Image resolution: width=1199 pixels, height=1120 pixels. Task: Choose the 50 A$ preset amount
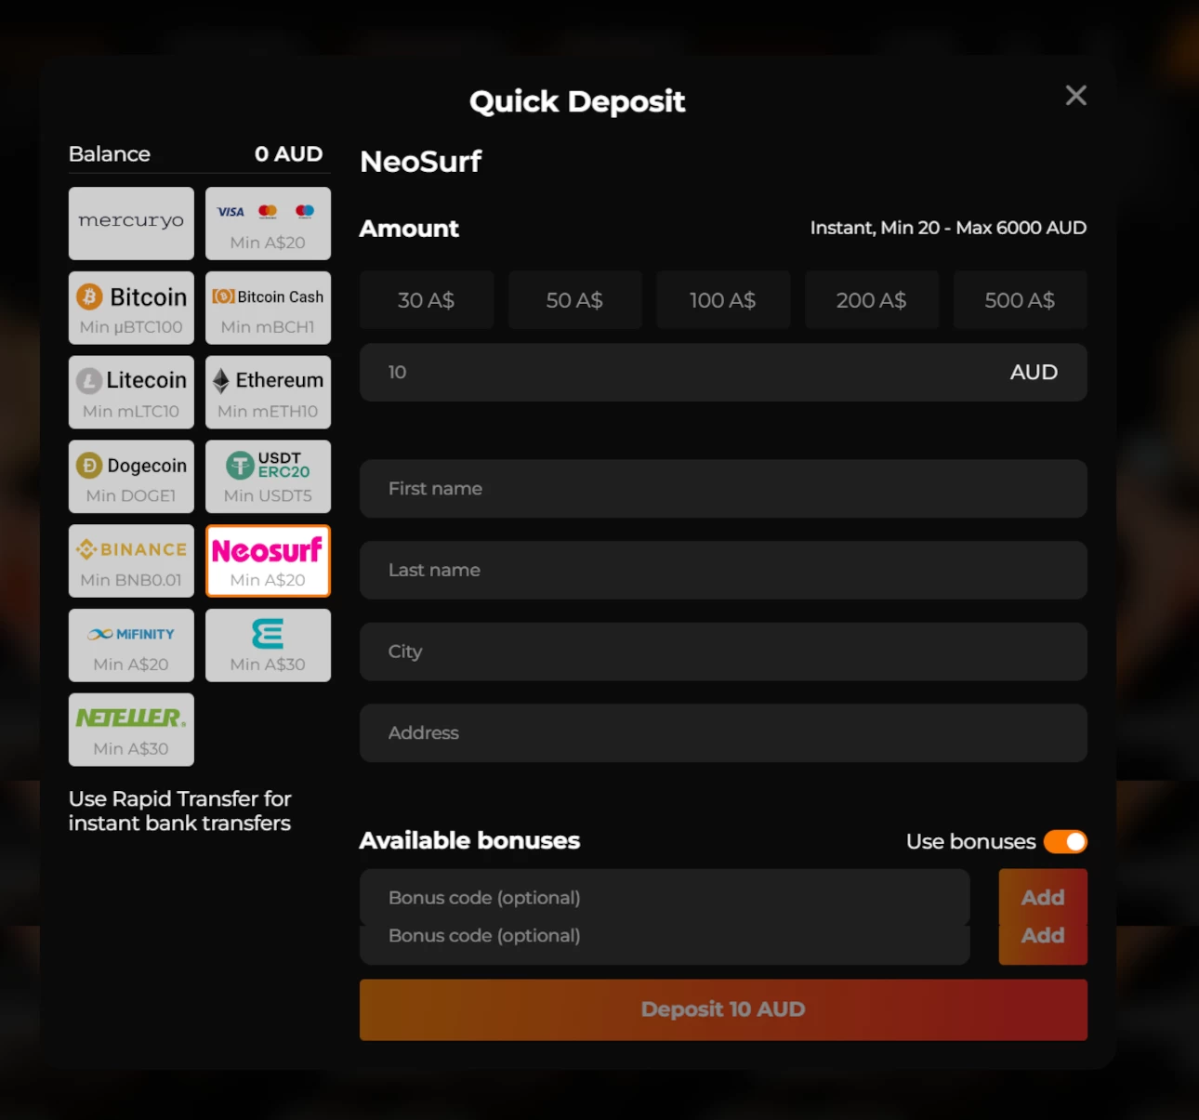tap(574, 300)
